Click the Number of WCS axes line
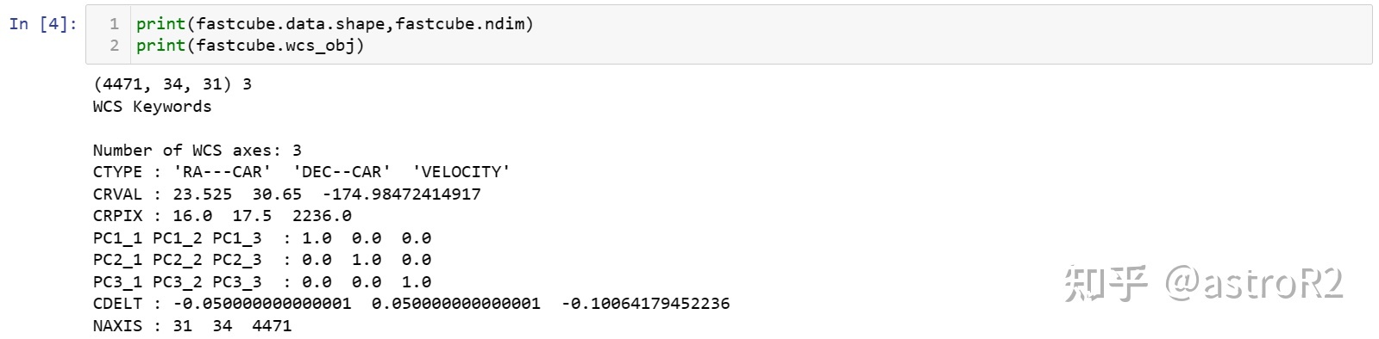The height and width of the screenshot is (339, 1379). 197,151
